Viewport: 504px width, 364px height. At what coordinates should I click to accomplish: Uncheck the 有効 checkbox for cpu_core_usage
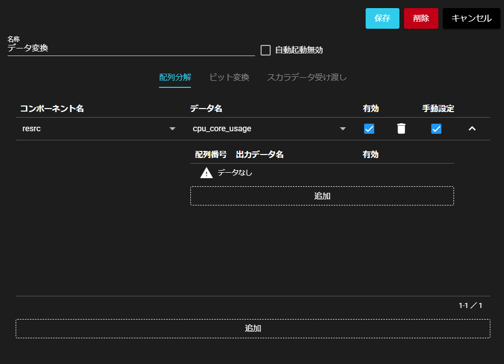click(x=369, y=129)
